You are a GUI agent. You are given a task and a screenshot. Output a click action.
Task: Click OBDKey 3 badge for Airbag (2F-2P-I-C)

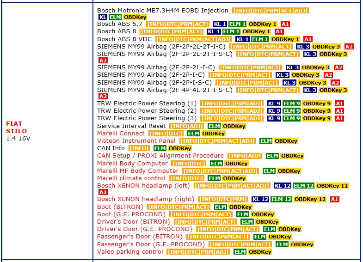[305, 75]
